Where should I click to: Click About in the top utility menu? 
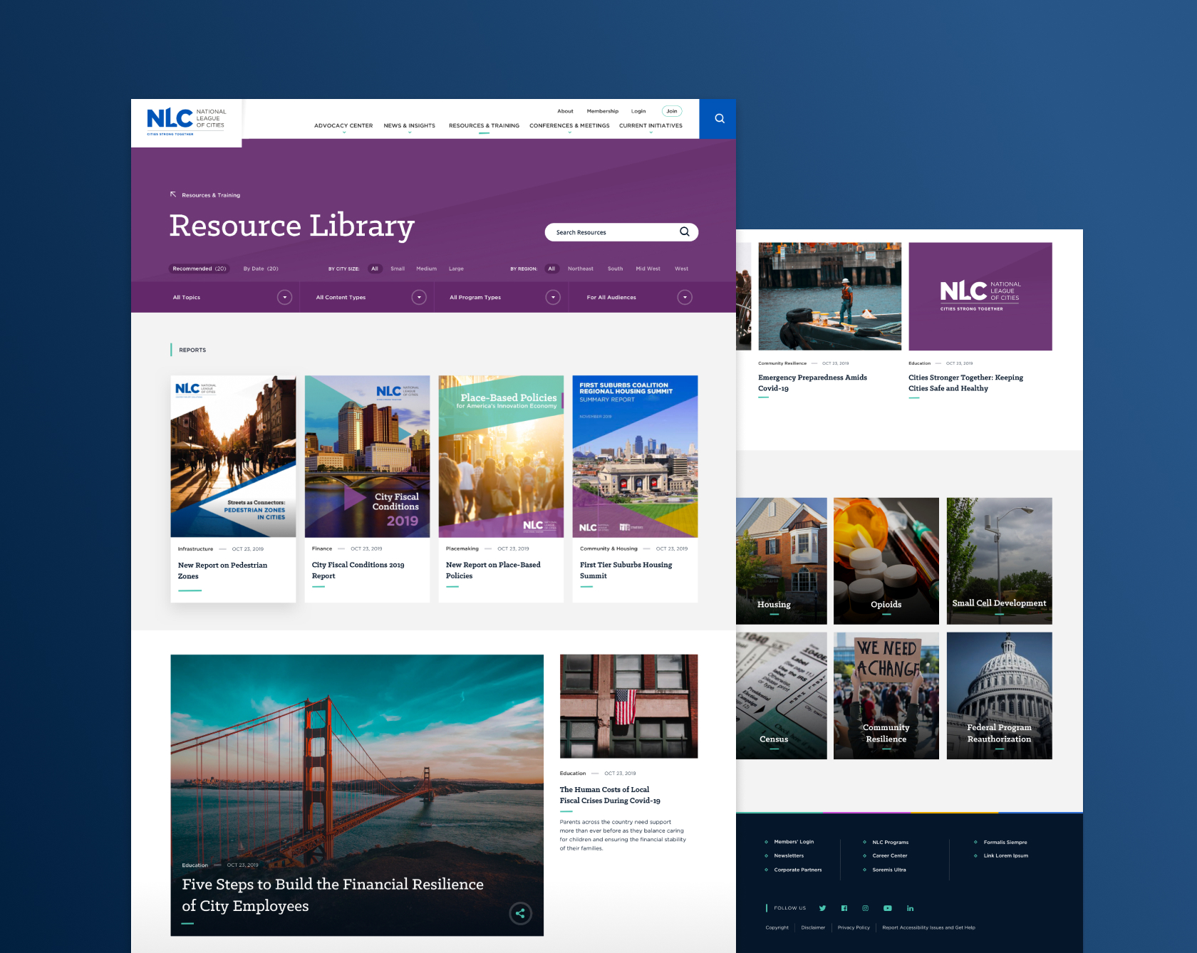[565, 111]
